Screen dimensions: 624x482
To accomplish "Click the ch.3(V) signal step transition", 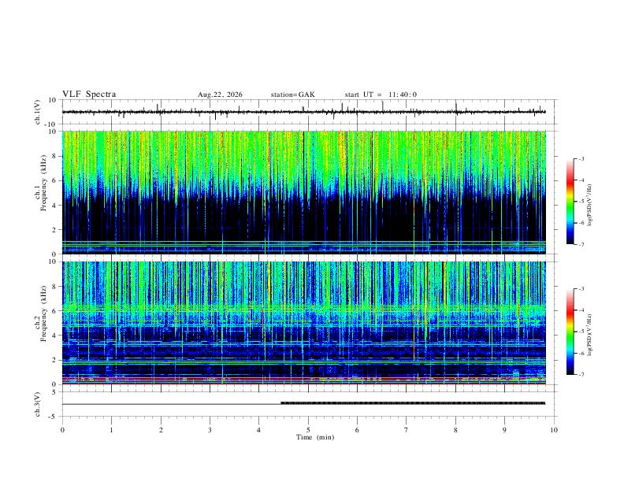I will 281,403.
